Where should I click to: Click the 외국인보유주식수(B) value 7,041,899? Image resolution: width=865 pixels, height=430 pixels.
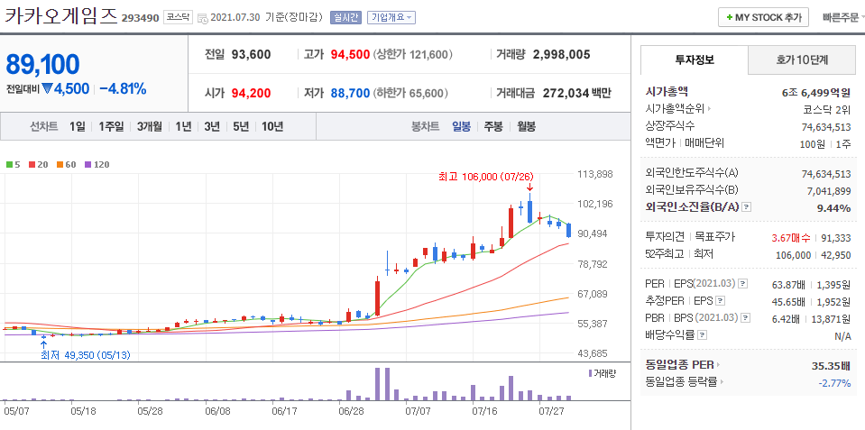[x=829, y=191]
